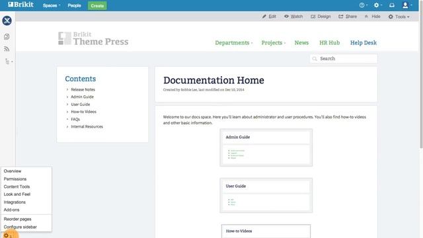Click the Documentation Home page title
423x238 pixels.
(213, 80)
